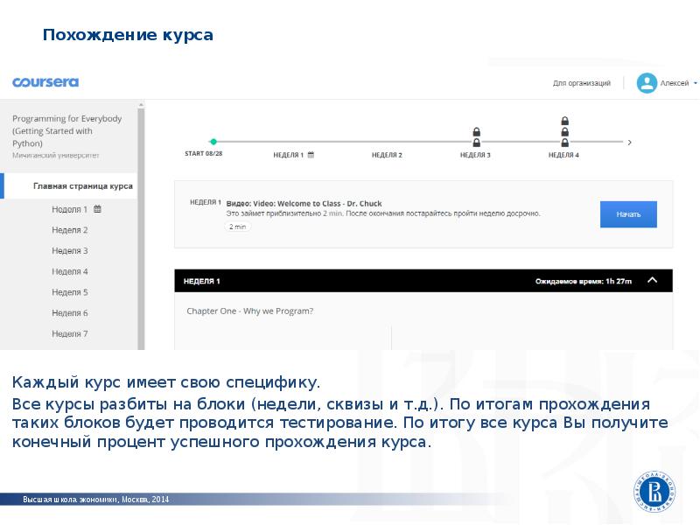Viewport: 700px width, 525px height.
Task: Select Главная страница курса in sidebar
Action: click(83, 186)
